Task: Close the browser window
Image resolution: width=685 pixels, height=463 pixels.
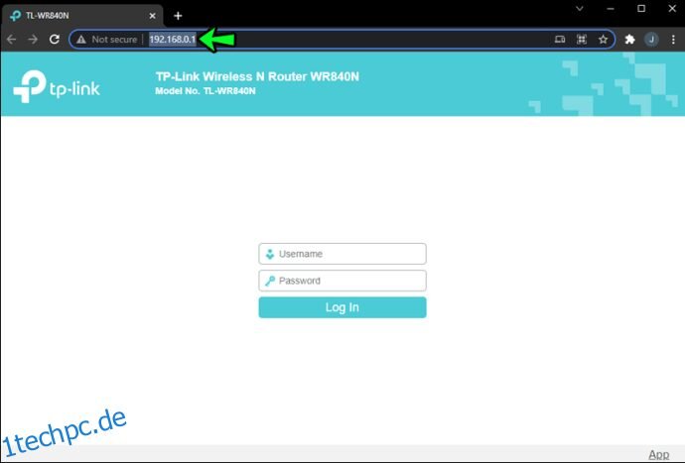Action: click(x=672, y=8)
